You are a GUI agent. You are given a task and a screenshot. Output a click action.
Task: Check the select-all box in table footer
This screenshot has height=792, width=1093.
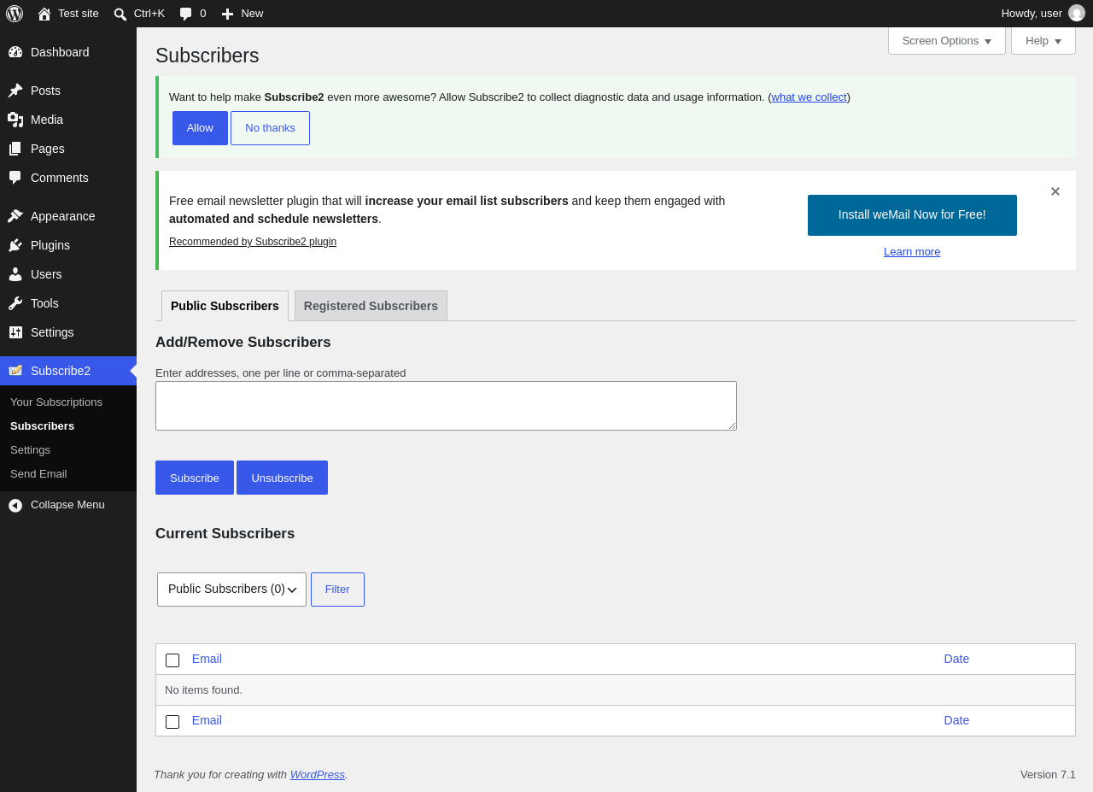click(172, 721)
